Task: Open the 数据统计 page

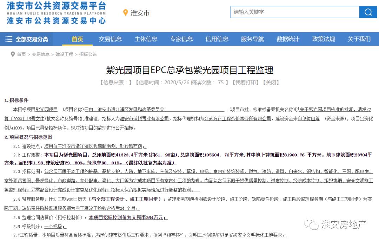Action: click(x=288, y=39)
